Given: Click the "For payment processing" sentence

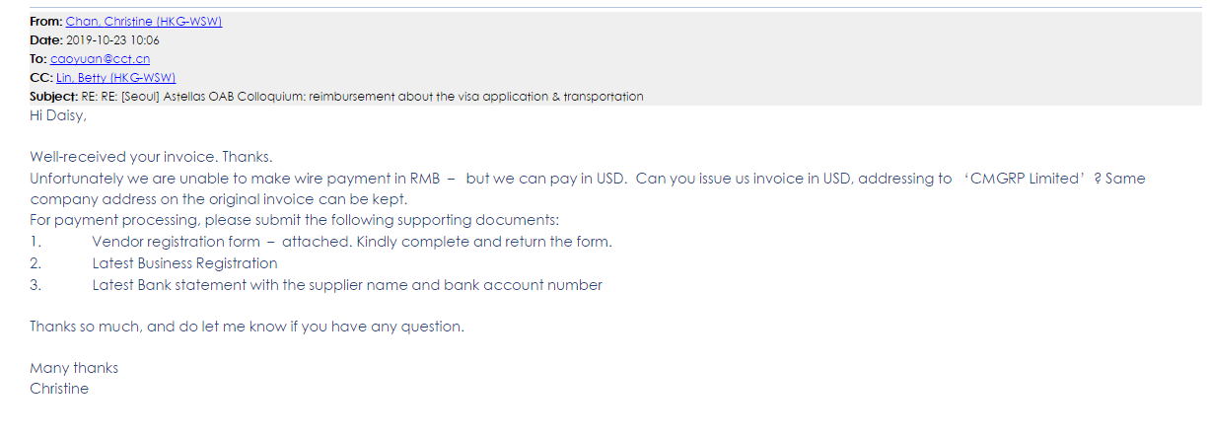Looking at the screenshot, I should tap(294, 220).
